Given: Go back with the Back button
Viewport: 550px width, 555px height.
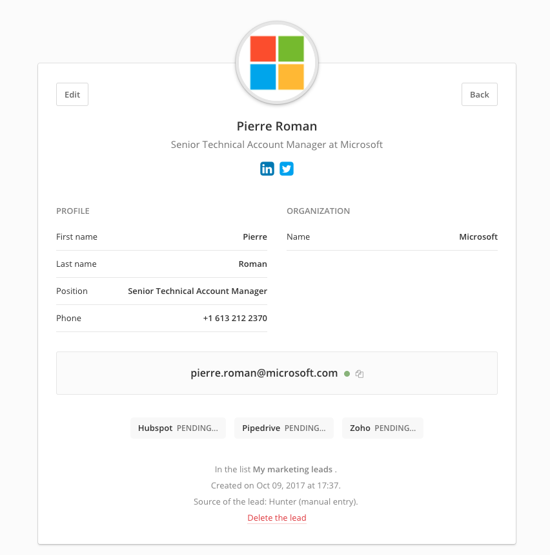Looking at the screenshot, I should pyautogui.click(x=479, y=94).
